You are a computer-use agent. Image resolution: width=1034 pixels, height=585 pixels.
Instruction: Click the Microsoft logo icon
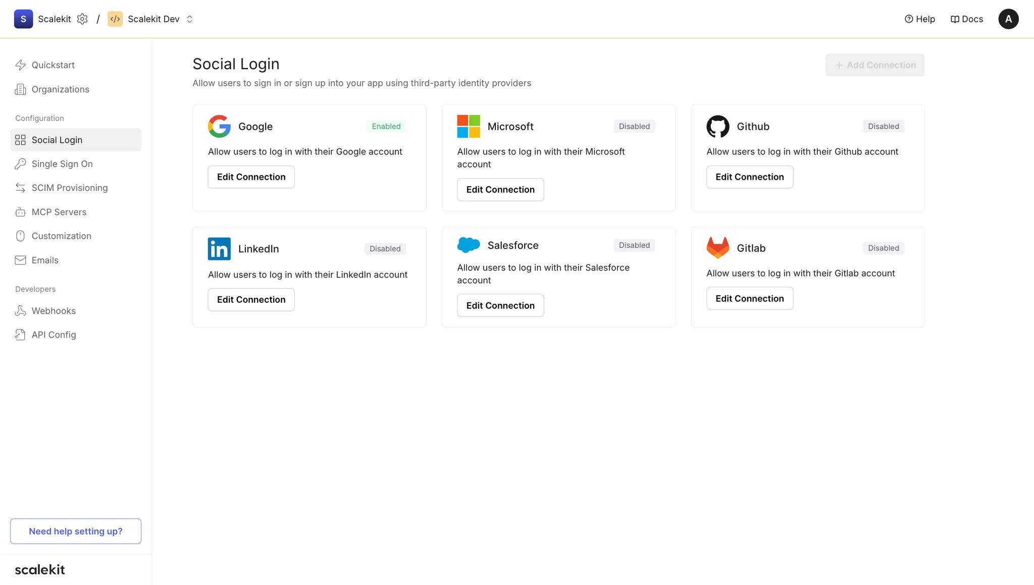coord(469,126)
